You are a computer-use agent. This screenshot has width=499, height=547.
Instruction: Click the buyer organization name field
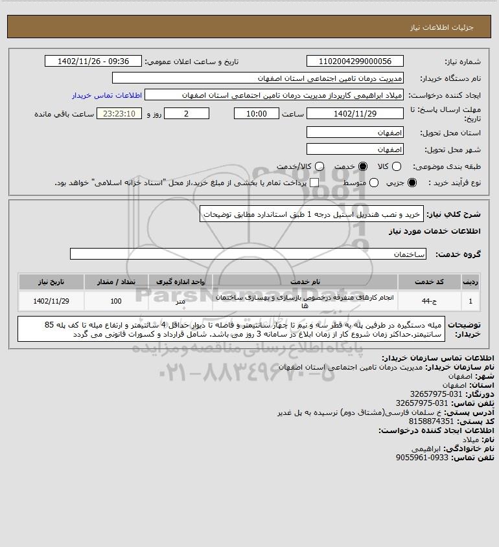(x=258, y=78)
